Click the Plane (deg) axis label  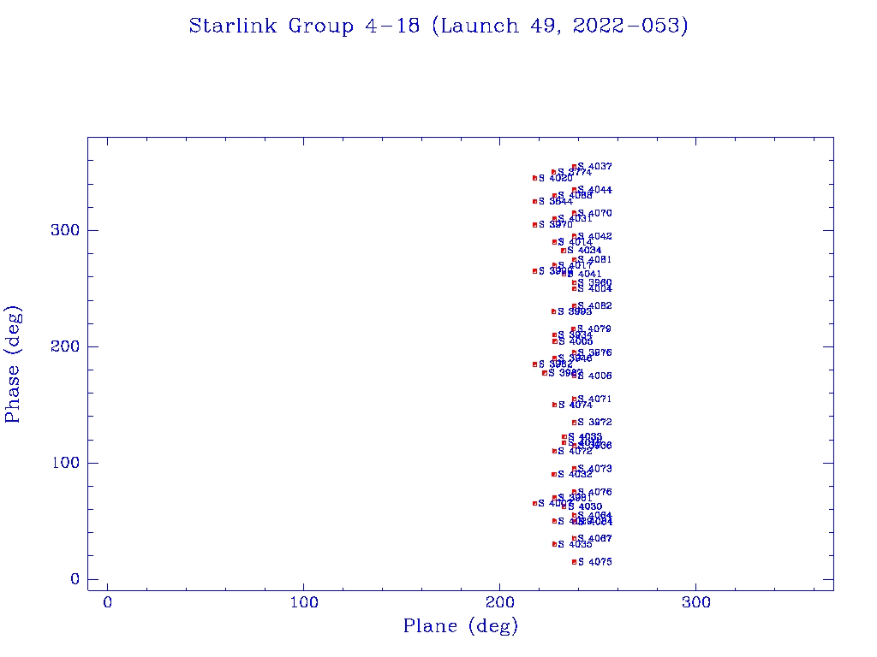pyautogui.click(x=461, y=627)
